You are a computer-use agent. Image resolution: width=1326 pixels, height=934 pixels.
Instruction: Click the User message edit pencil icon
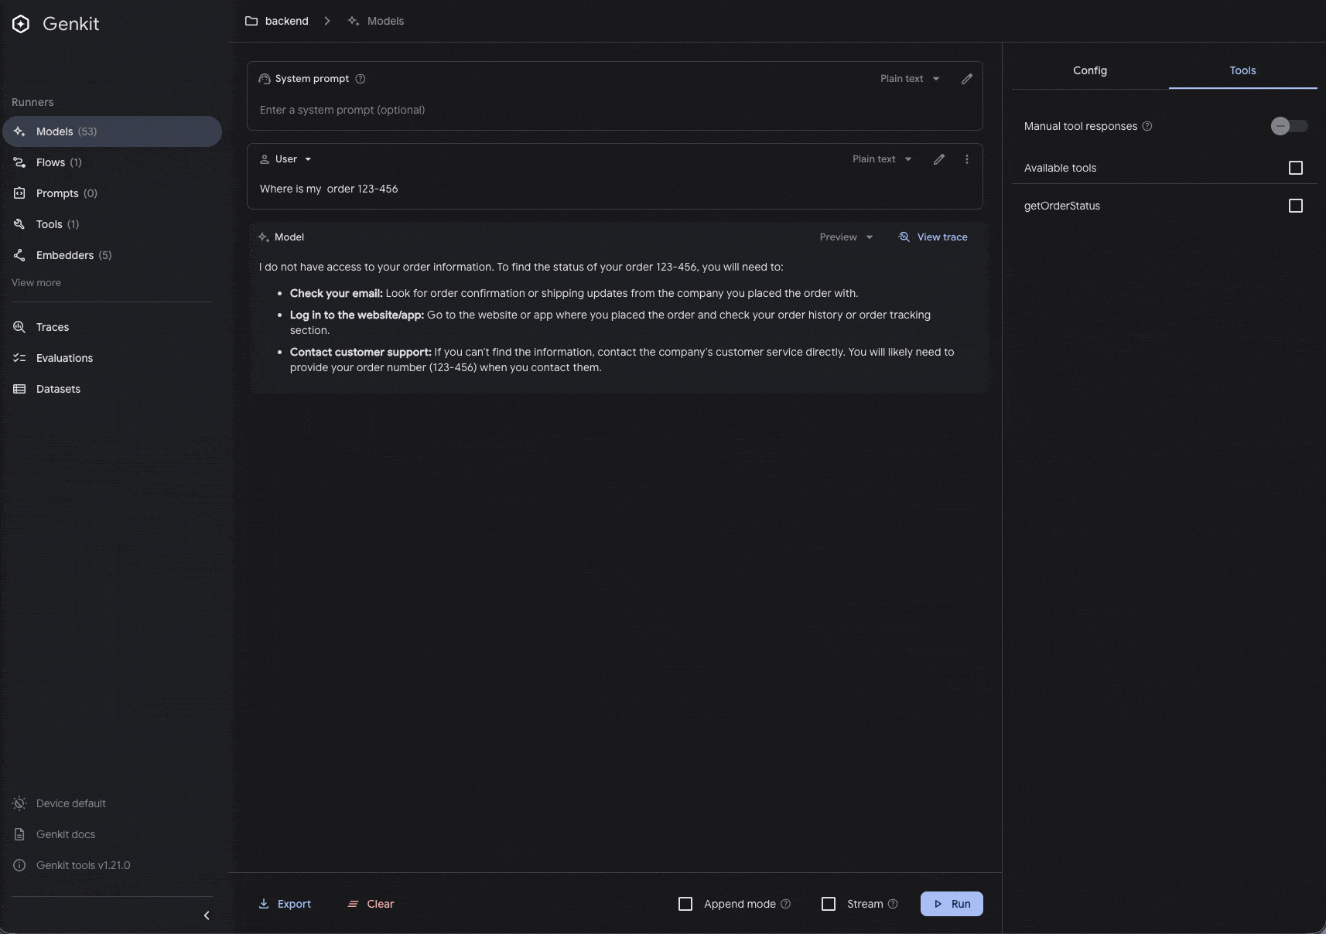point(938,159)
